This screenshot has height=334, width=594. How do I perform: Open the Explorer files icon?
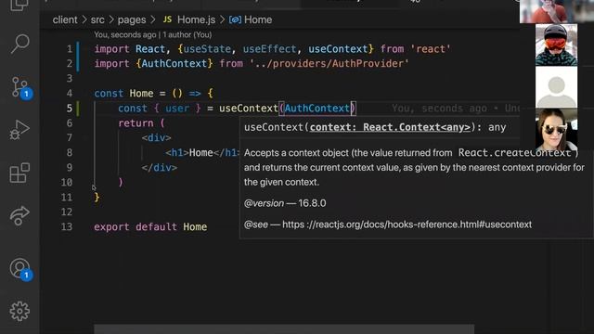19,5
